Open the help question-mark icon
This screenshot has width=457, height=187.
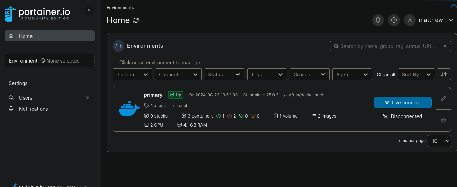394,20
